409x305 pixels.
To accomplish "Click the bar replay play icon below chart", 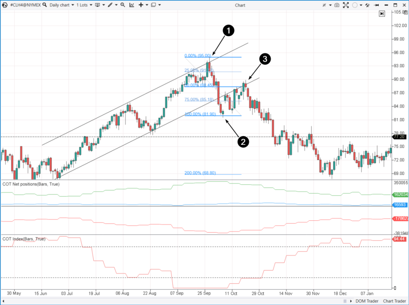I will pos(382,14).
